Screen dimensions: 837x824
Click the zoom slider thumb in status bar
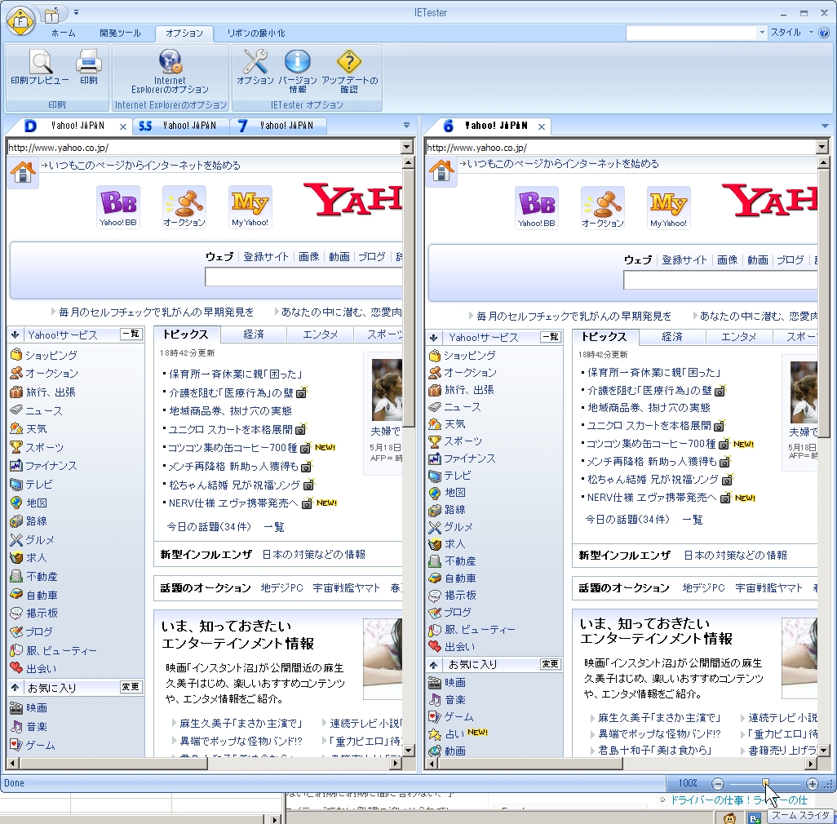click(x=765, y=783)
